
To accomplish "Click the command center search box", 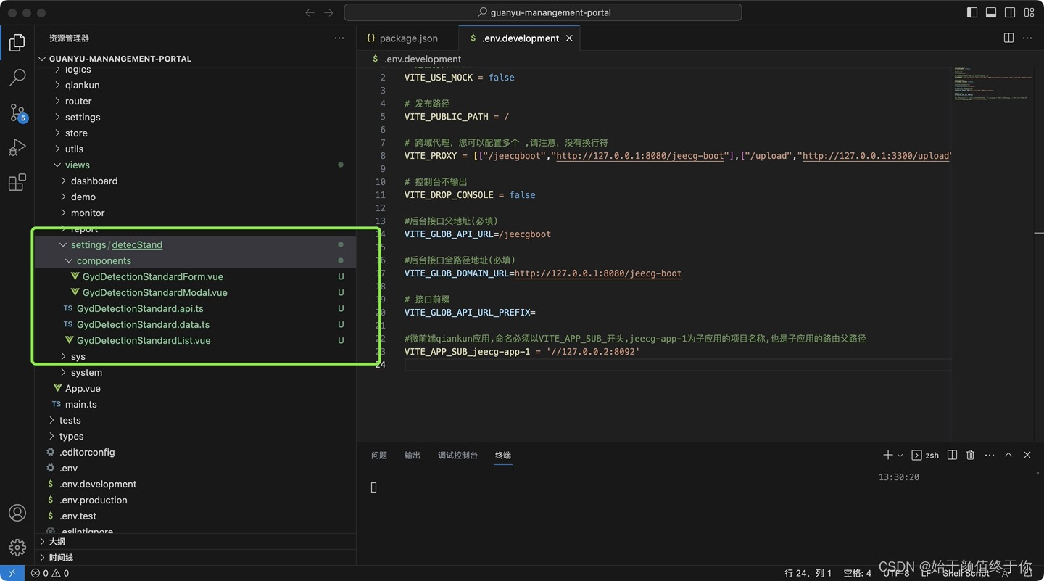I will click(542, 12).
